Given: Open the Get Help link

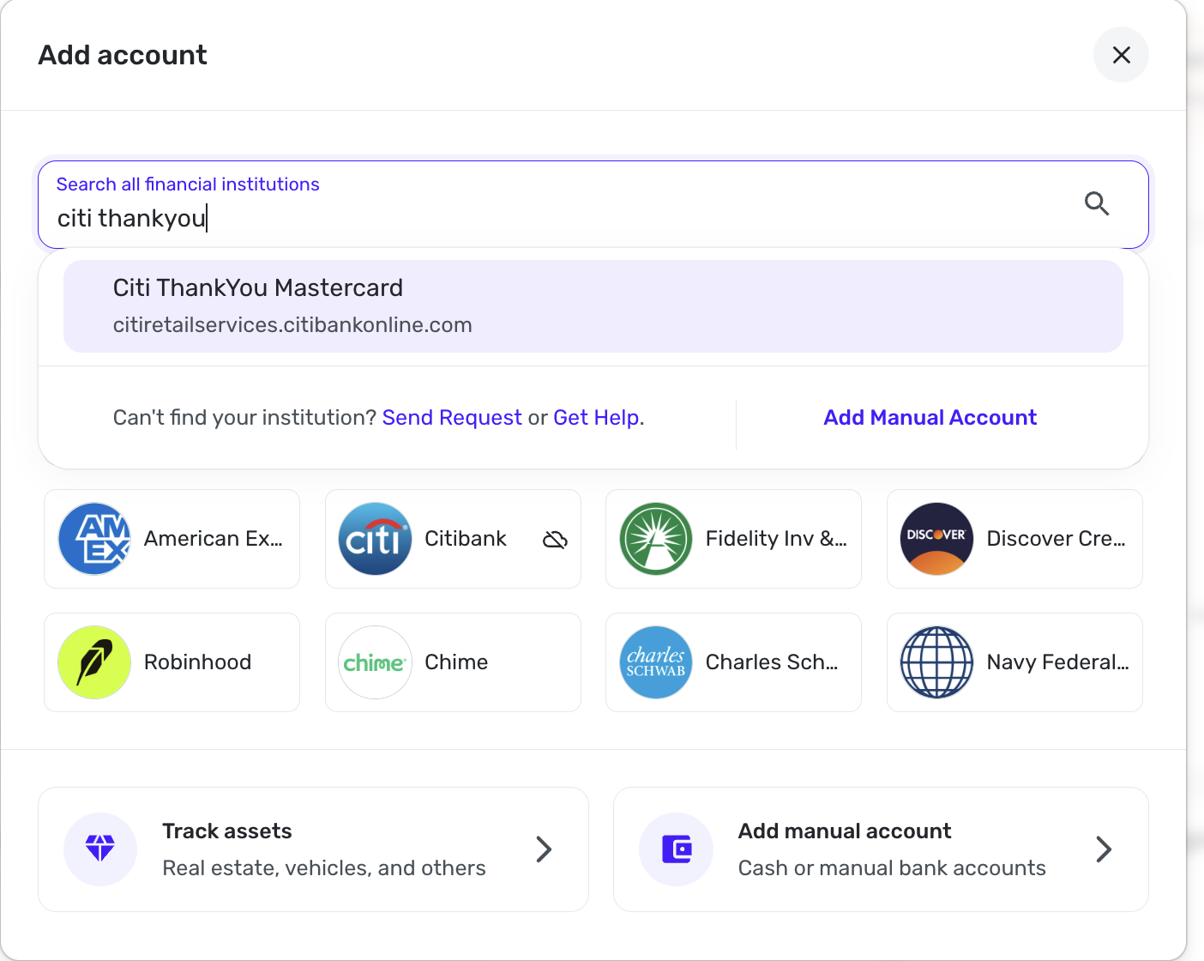Looking at the screenshot, I should point(596,418).
